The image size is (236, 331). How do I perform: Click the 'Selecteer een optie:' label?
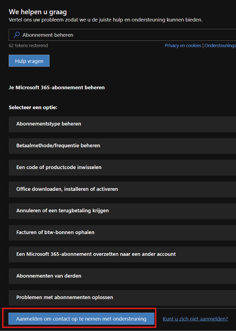pyautogui.click(x=33, y=107)
